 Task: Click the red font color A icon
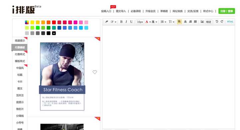(147, 22)
